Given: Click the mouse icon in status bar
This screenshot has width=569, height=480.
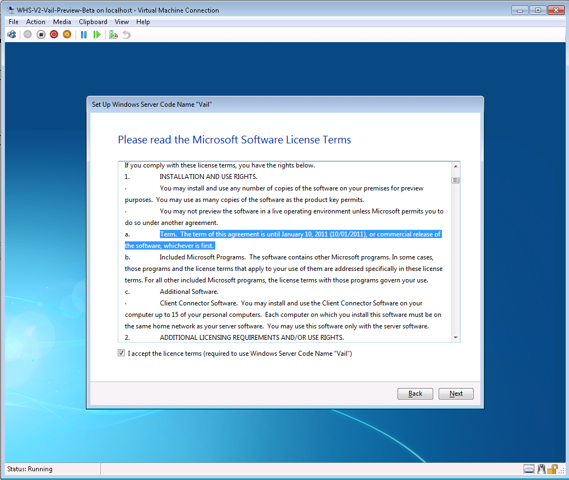Looking at the screenshot, I should (542, 469).
